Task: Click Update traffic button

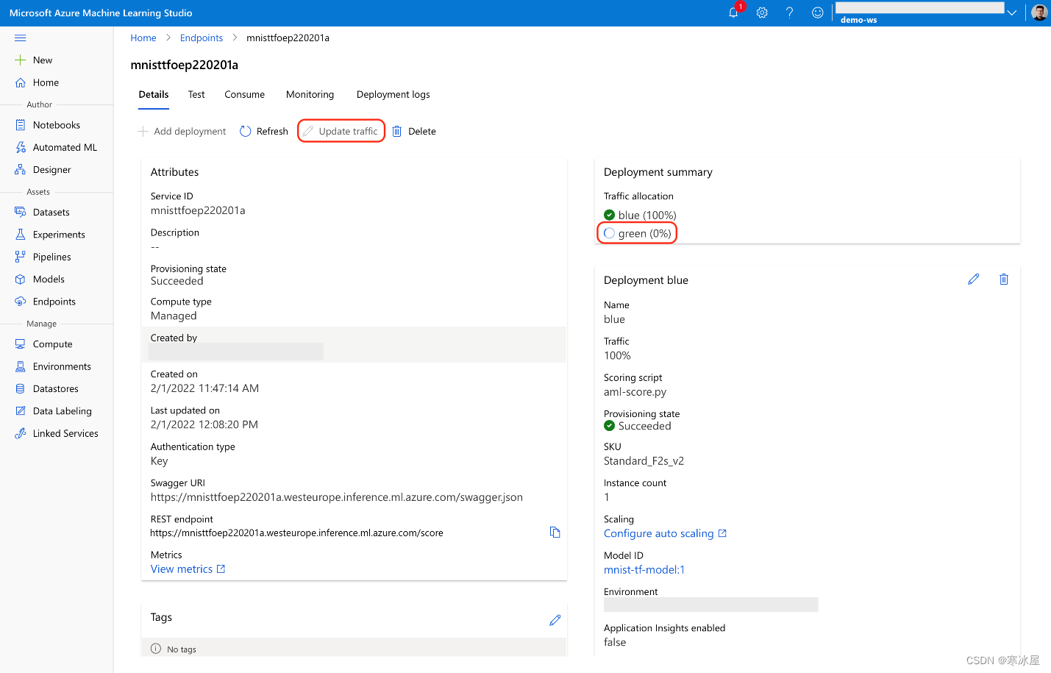Action: pos(341,132)
